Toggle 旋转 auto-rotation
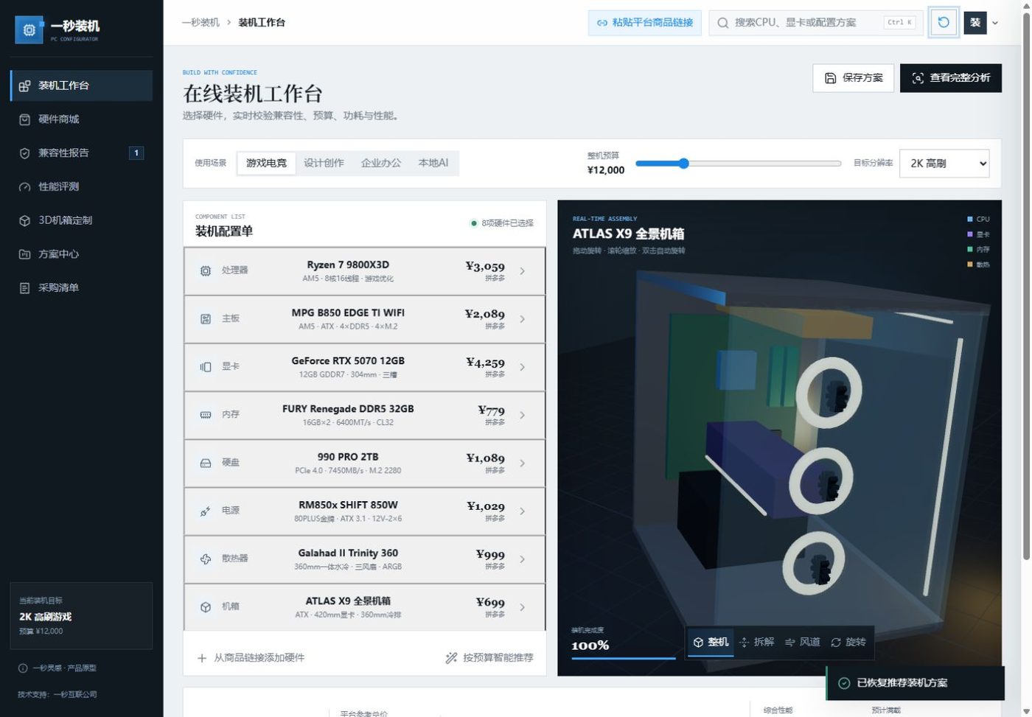 pyautogui.click(x=848, y=642)
